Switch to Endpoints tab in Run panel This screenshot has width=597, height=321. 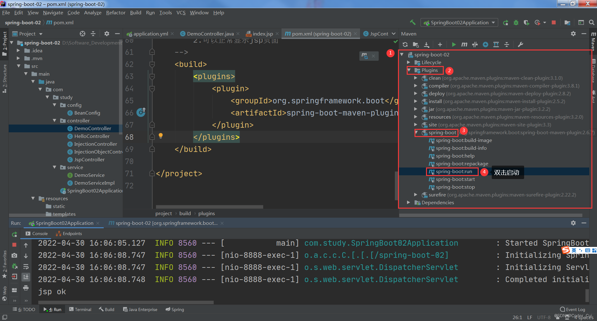coord(69,234)
